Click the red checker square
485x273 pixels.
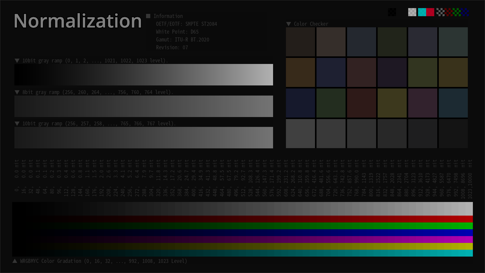430,12
